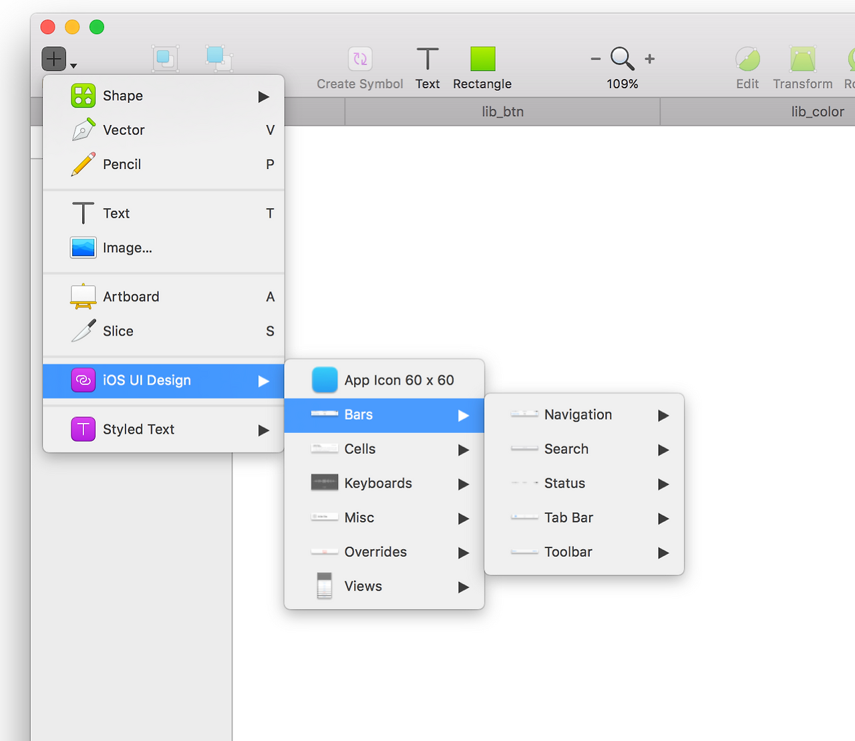Expand the Views submenu arrow
The image size is (855, 741).
464,587
